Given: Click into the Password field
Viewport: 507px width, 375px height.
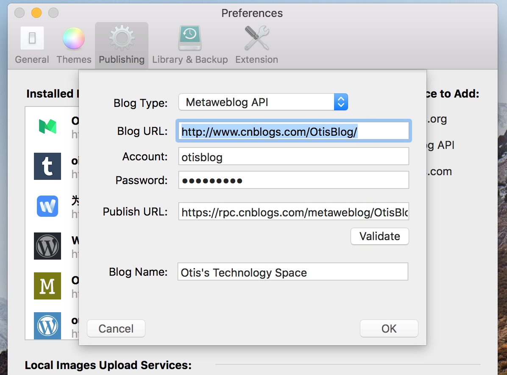Looking at the screenshot, I should [293, 180].
